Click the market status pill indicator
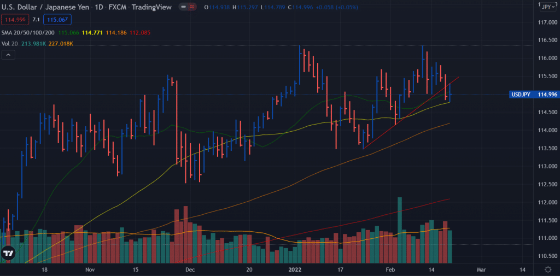 [189, 7]
